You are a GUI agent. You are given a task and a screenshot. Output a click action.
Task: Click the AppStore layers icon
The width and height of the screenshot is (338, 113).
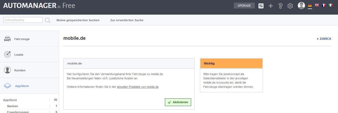click(x=7, y=86)
